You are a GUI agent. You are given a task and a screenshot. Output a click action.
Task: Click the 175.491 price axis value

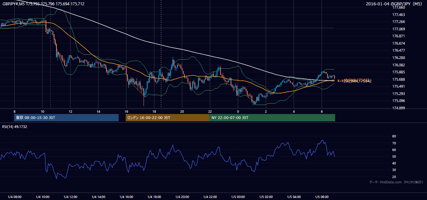click(x=398, y=86)
